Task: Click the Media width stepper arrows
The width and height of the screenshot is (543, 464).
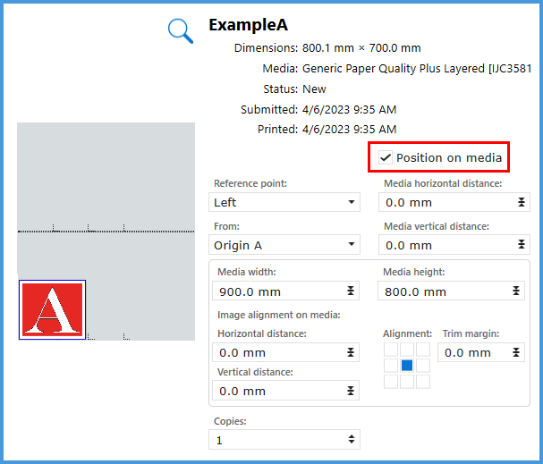Action: [352, 291]
